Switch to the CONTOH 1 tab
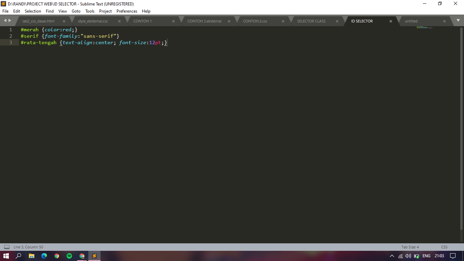464x261 pixels. (143, 21)
